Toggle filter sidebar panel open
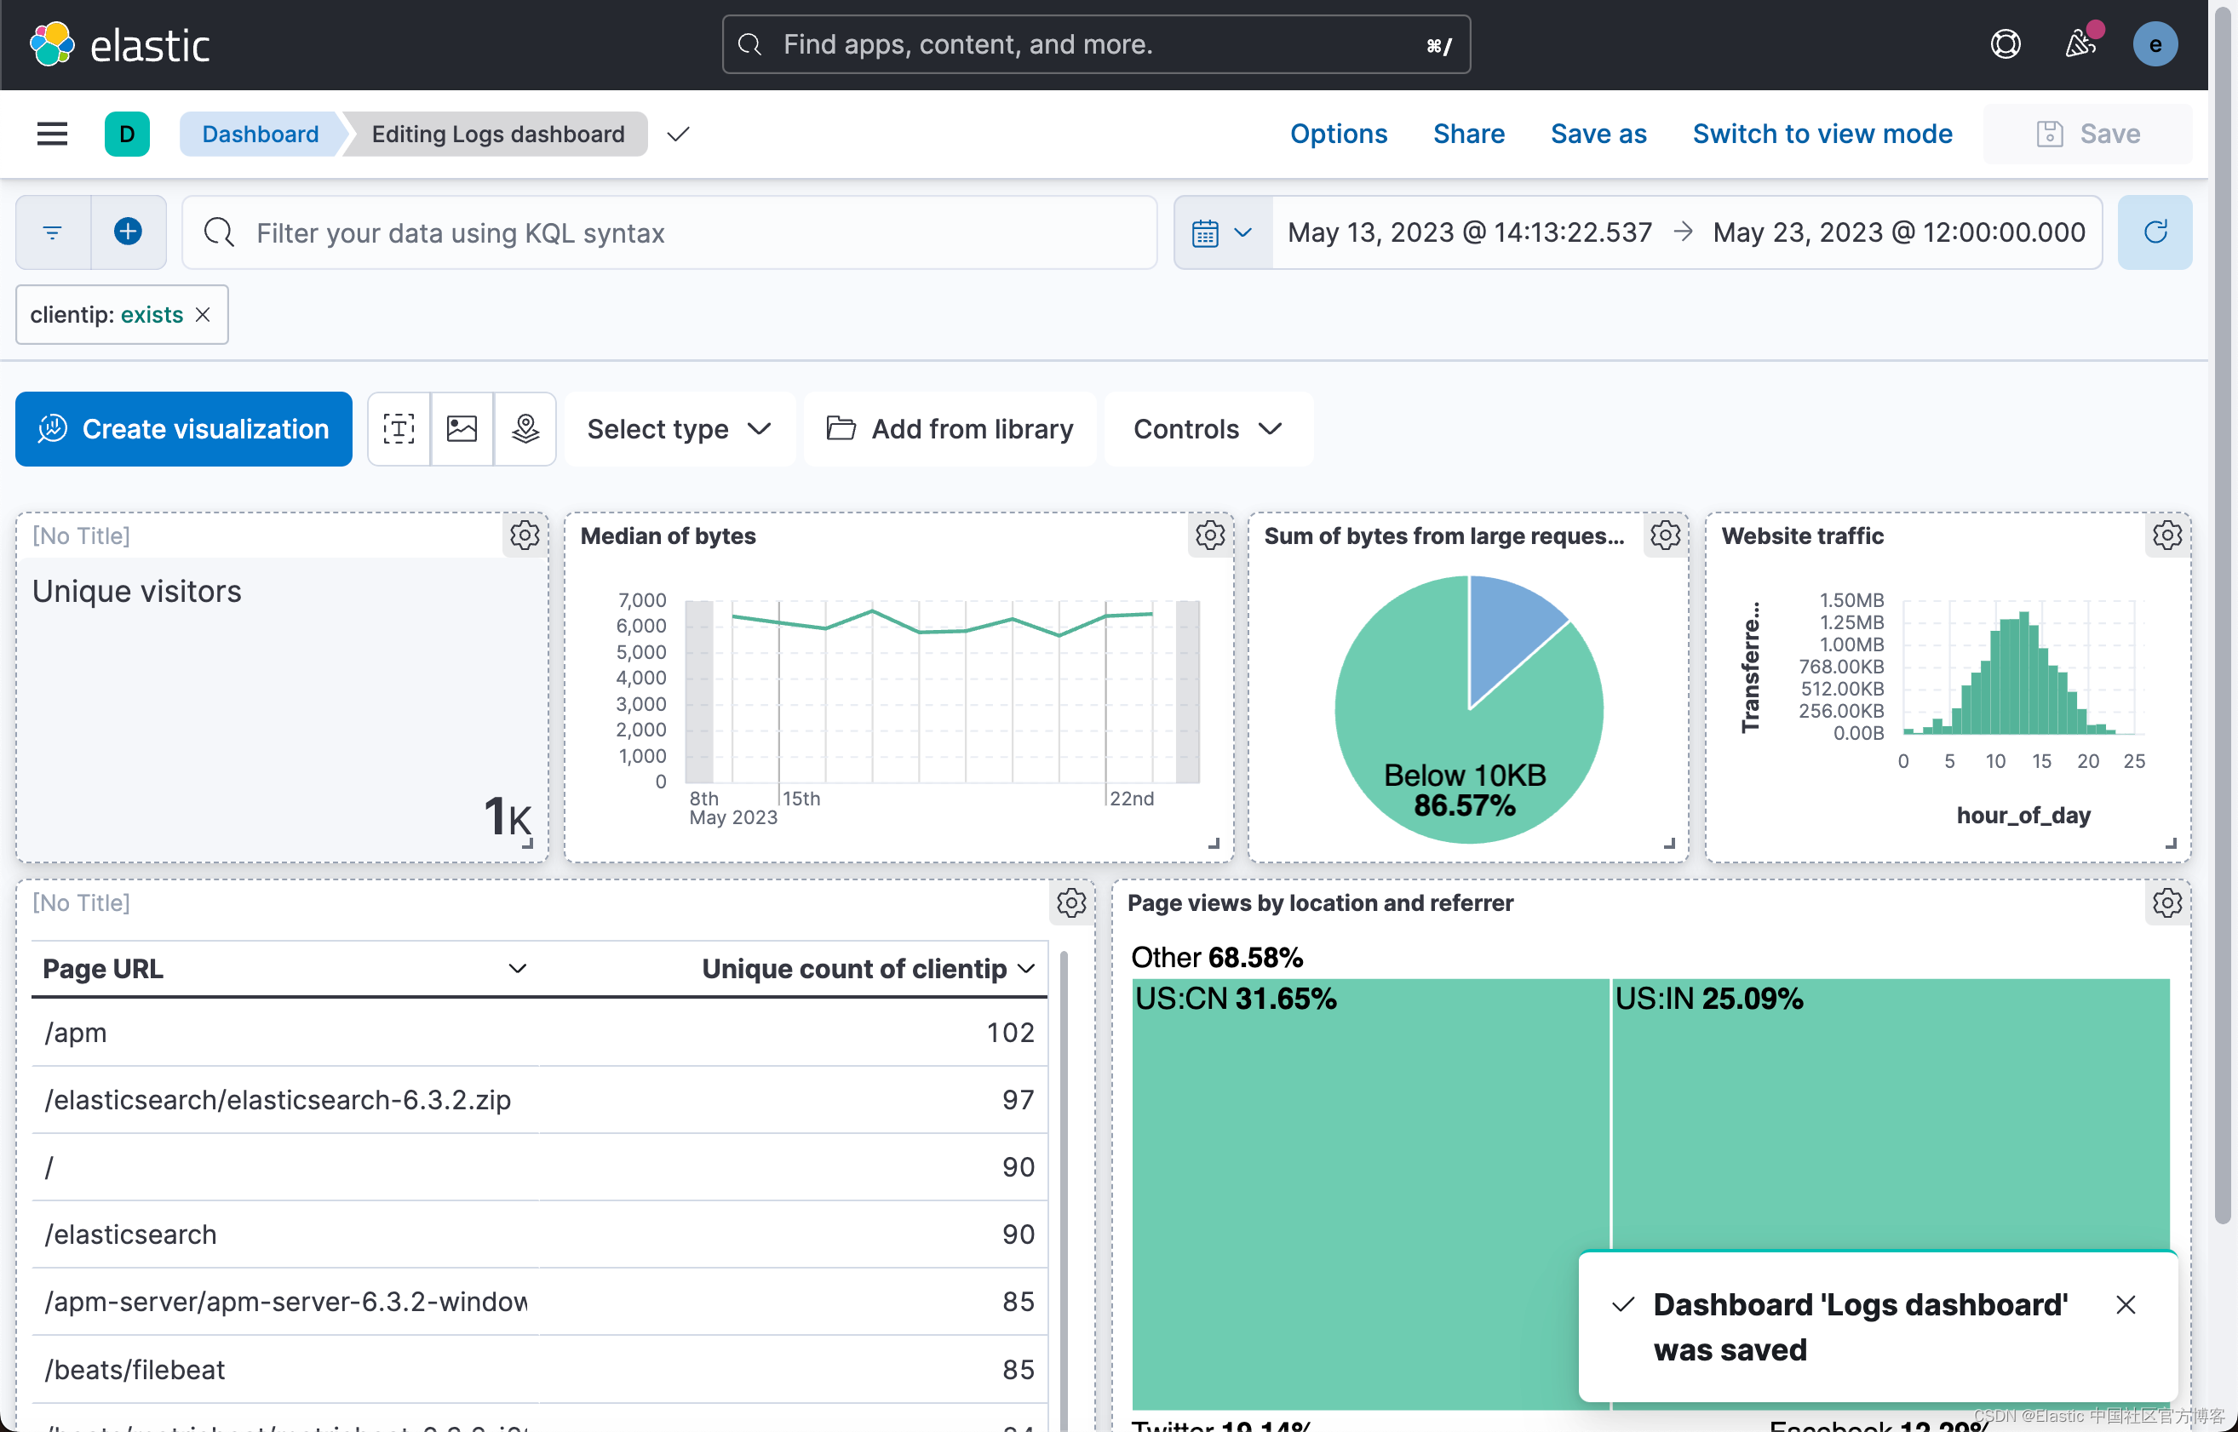The image size is (2238, 1432). click(52, 230)
